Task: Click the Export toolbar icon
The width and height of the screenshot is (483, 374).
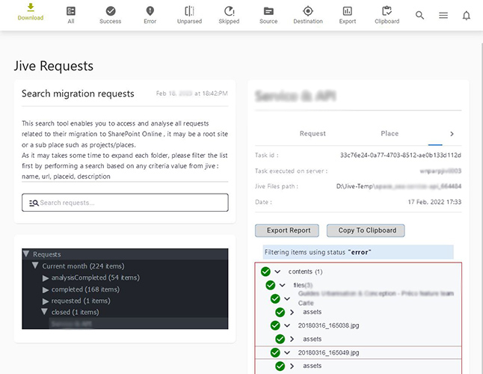Action: [347, 11]
